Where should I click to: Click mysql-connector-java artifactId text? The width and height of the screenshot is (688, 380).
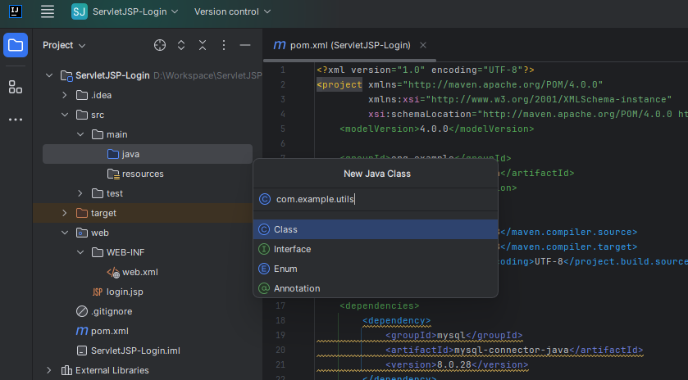pyautogui.click(x=511, y=350)
